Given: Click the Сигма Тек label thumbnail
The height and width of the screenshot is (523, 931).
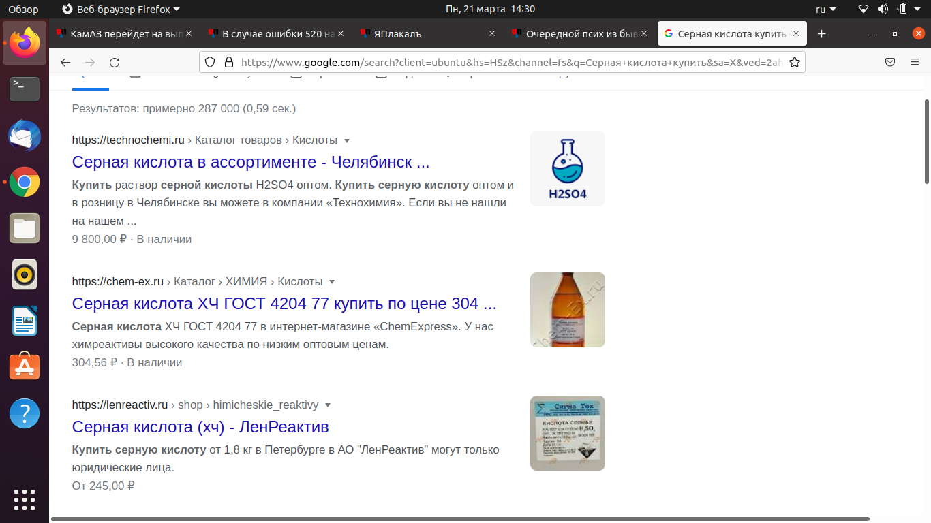Looking at the screenshot, I should pos(568,433).
